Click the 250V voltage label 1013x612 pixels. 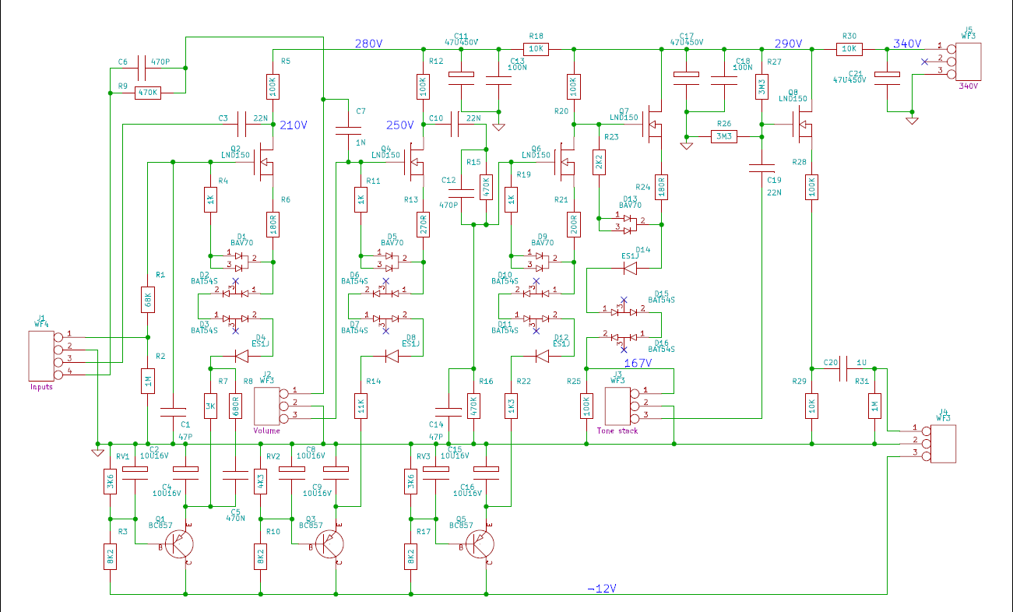coord(401,125)
